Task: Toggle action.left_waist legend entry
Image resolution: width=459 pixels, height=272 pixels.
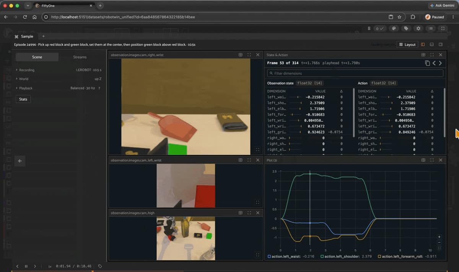Action: click(291, 256)
